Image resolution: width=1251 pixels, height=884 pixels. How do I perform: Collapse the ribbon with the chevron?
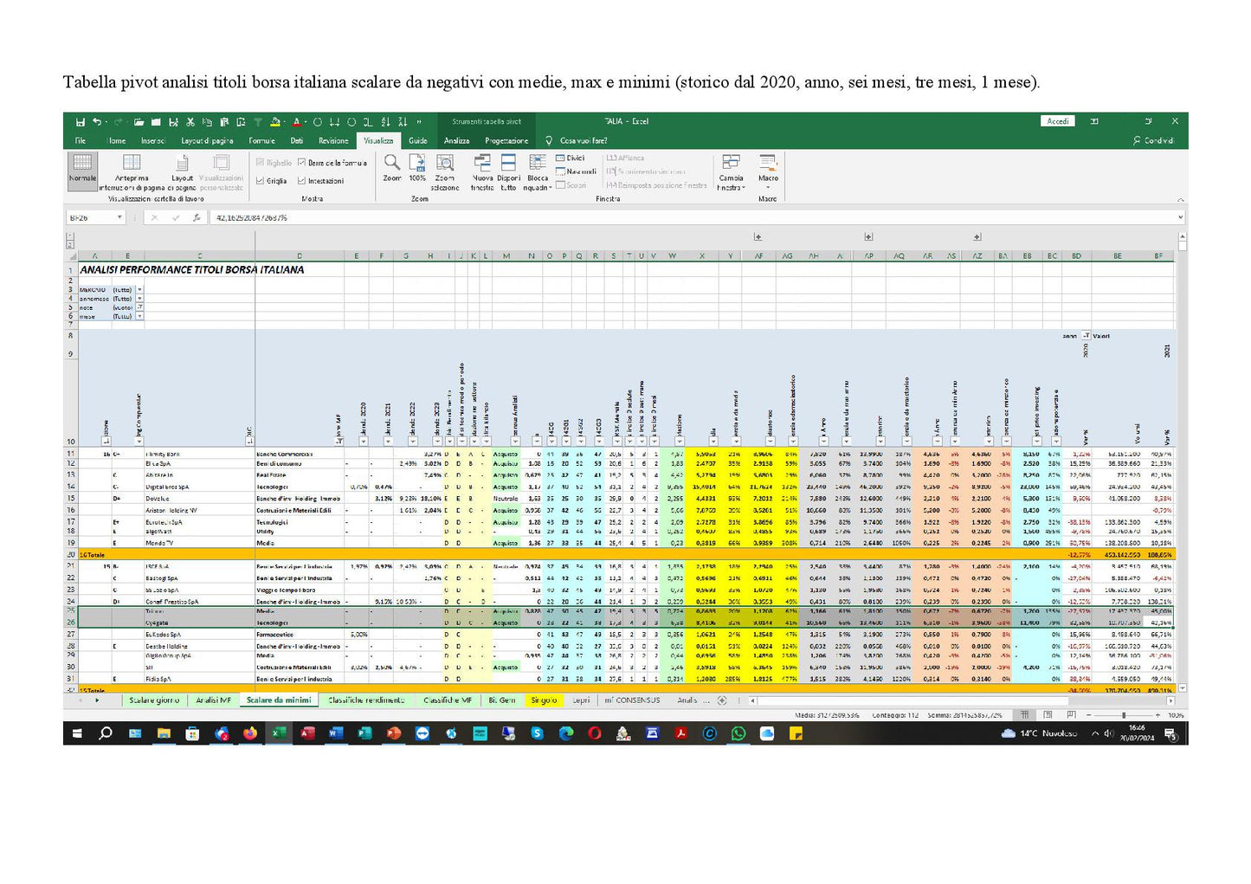[1181, 200]
